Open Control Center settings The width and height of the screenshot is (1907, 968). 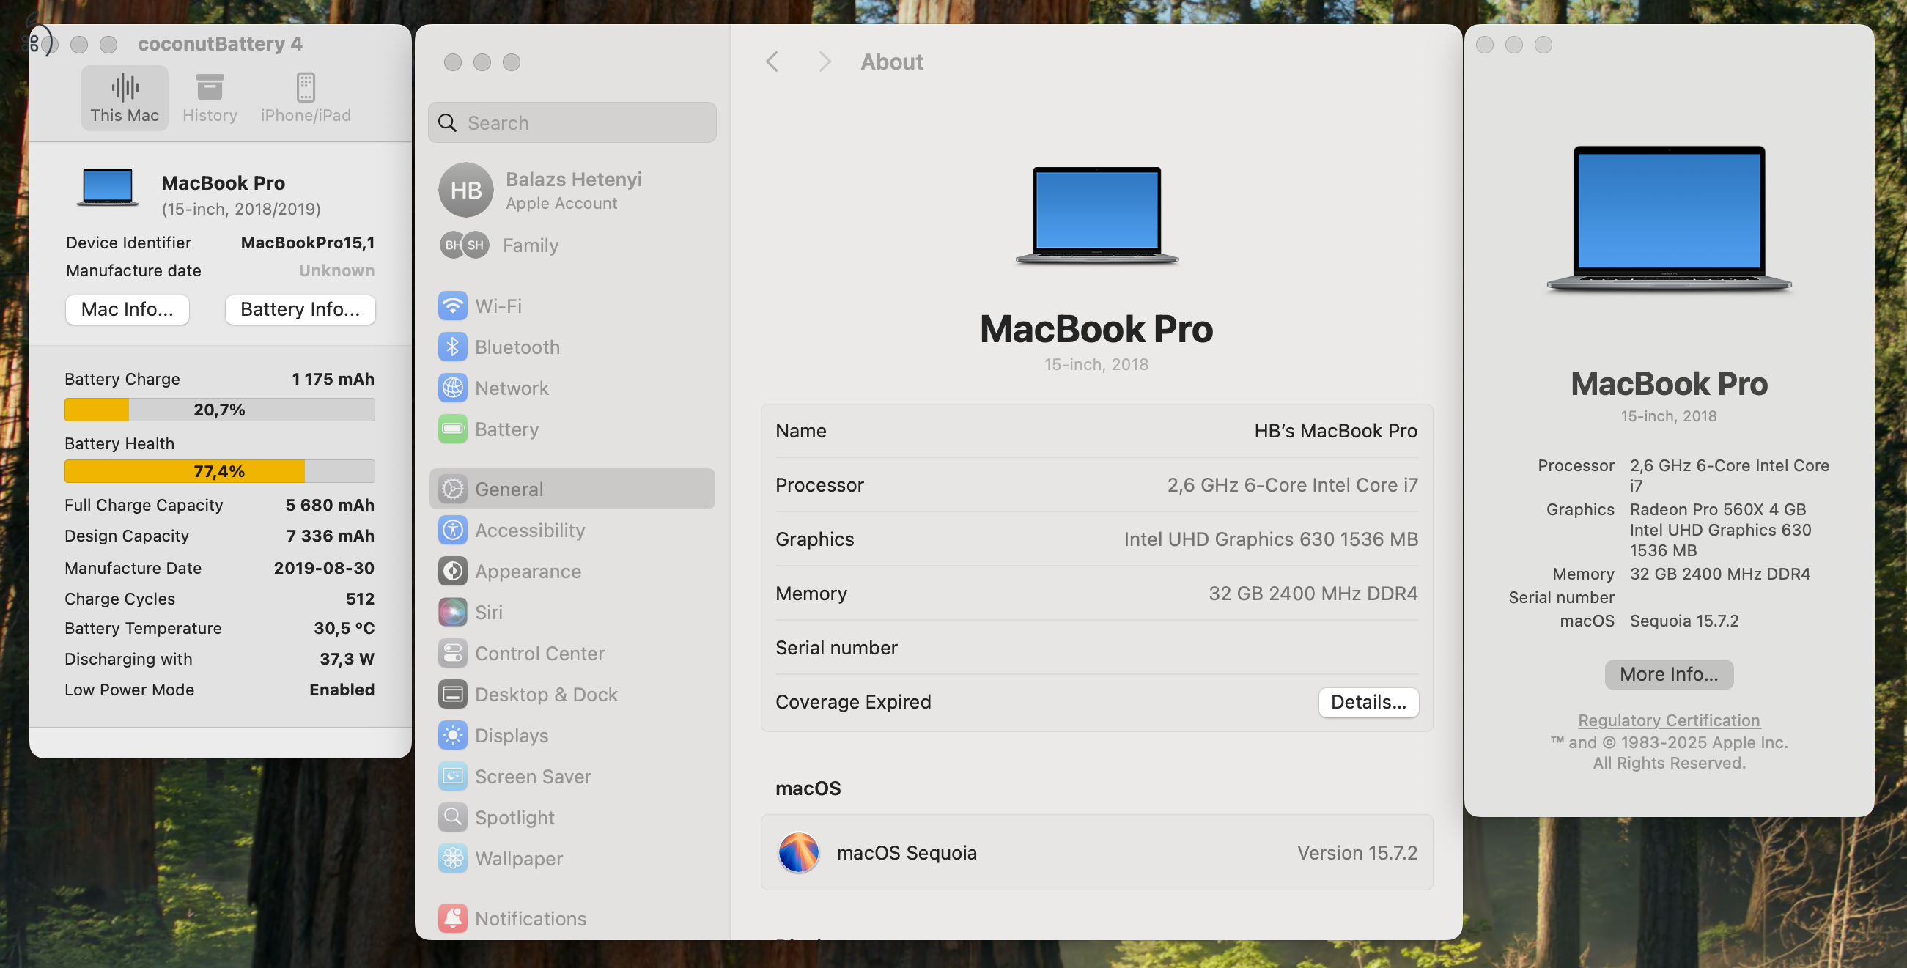click(x=539, y=653)
